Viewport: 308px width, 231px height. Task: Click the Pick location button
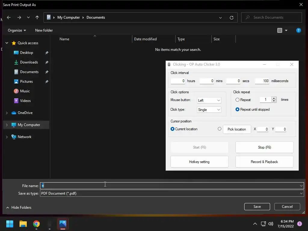coord(237,129)
